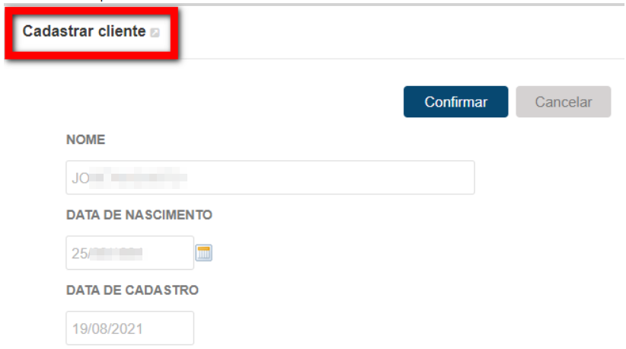Click the JO letters in the name field
The width and height of the screenshot is (626, 349).
point(80,178)
